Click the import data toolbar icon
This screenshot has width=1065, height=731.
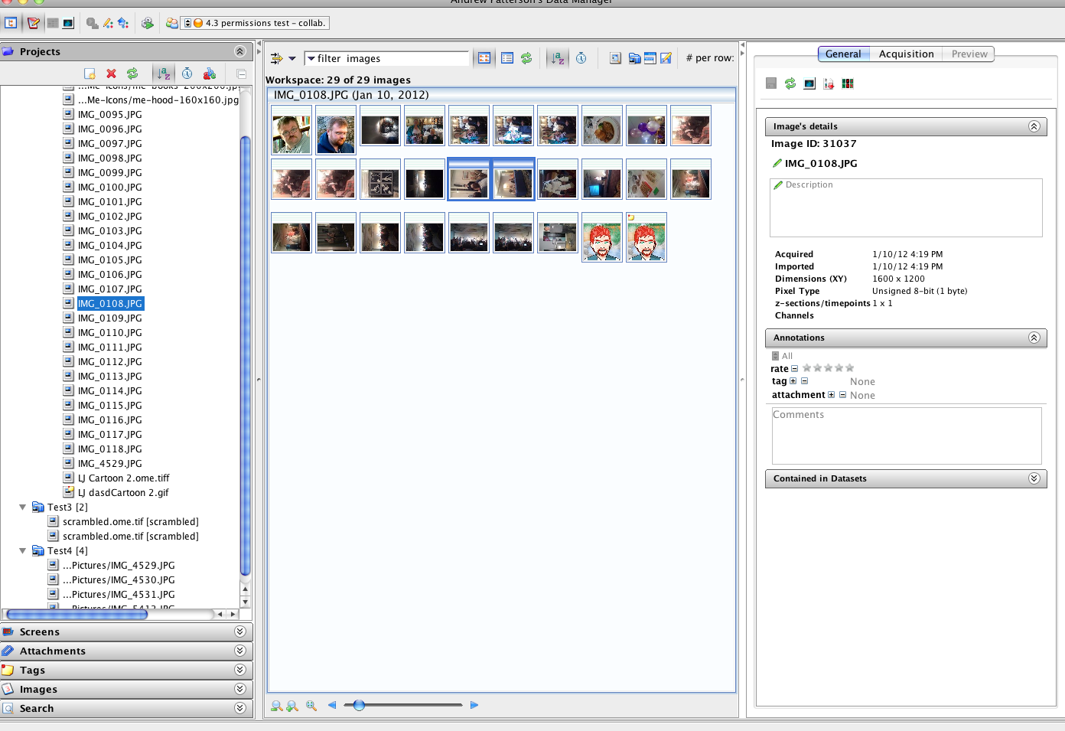coord(123,23)
